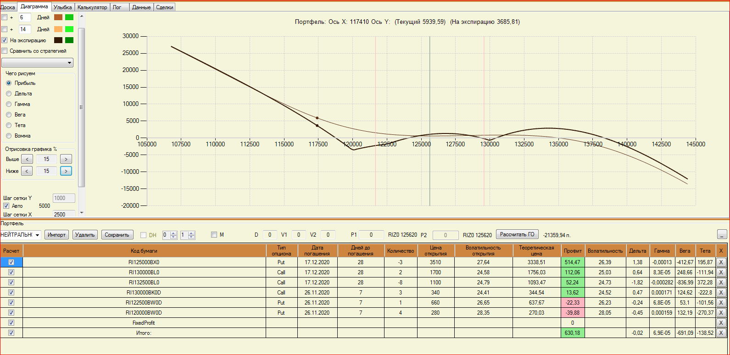Click the Удалить button
This screenshot has width=730, height=355.
tap(85, 235)
